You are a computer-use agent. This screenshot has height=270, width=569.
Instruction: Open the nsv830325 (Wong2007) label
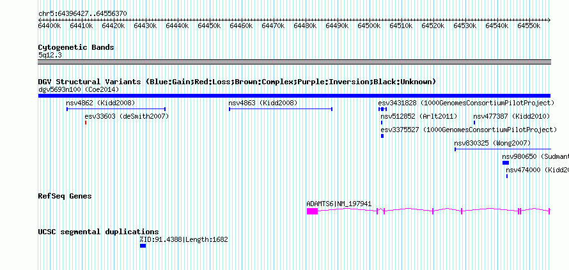coord(492,143)
